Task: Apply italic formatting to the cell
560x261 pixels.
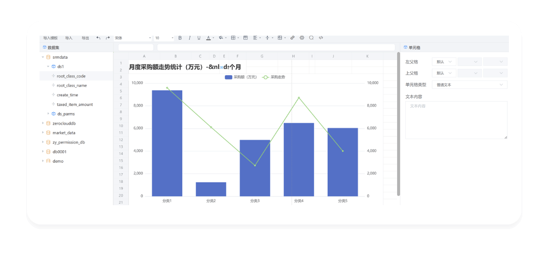Action: tap(189, 38)
